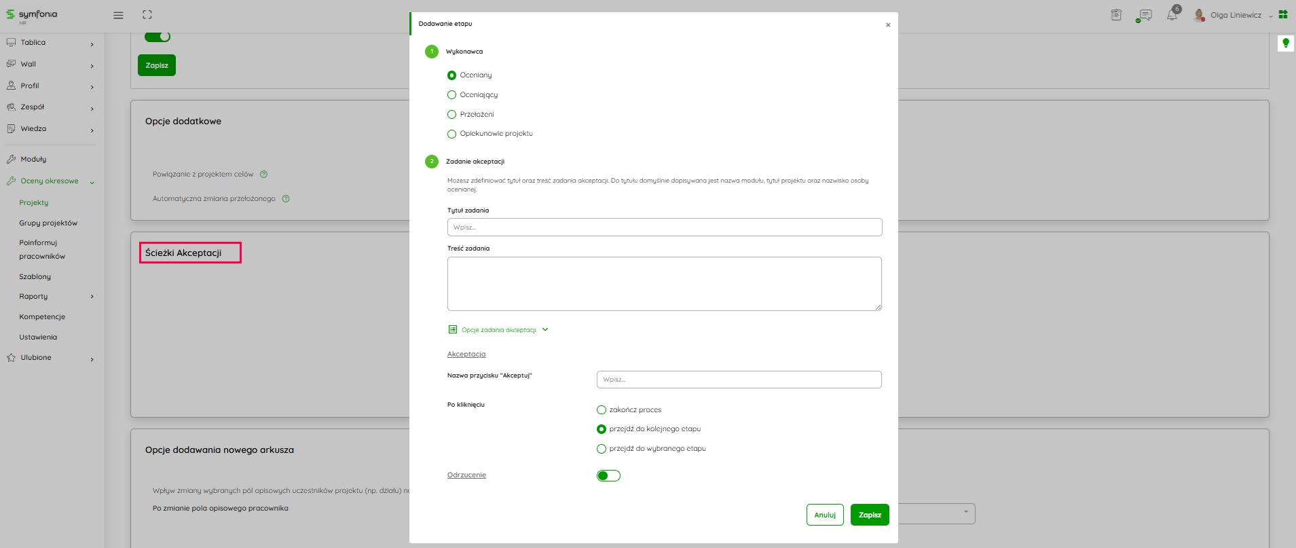Open the green app switcher grid icon
This screenshot has height=548, width=1296.
1283,14
